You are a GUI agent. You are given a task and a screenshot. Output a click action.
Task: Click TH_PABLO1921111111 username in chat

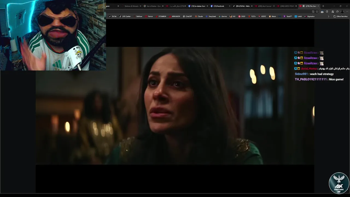point(311,79)
